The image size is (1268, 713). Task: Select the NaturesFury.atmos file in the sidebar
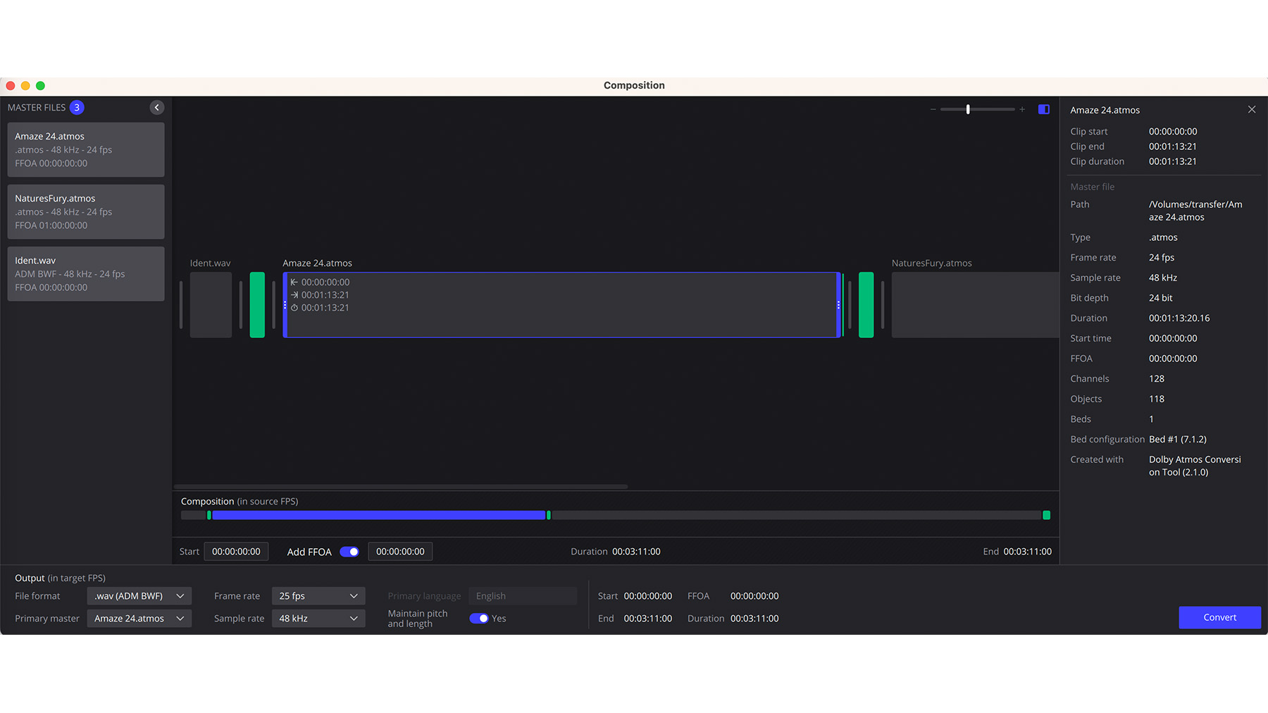click(x=85, y=211)
